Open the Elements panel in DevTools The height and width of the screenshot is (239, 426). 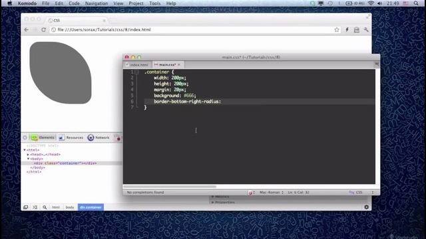click(x=43, y=137)
